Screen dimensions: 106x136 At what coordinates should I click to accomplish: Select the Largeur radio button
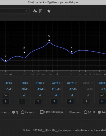tap(23, 112)
